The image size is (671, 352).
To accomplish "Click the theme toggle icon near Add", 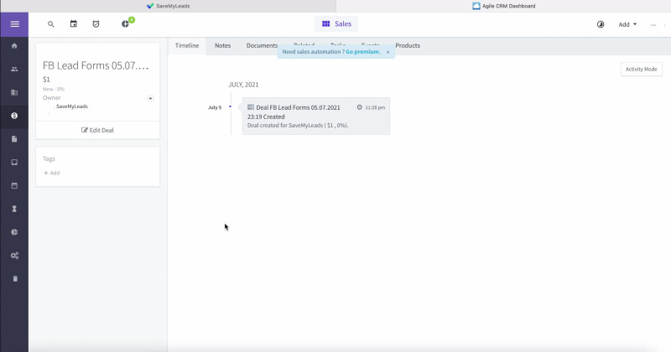I will pyautogui.click(x=601, y=24).
